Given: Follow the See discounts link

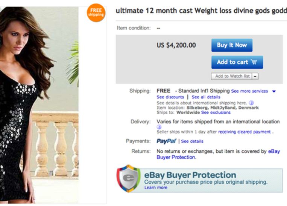Looking at the screenshot, I should tap(170, 97).
